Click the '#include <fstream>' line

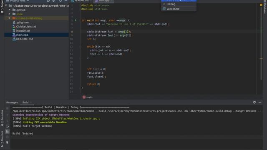click(x=94, y=9)
